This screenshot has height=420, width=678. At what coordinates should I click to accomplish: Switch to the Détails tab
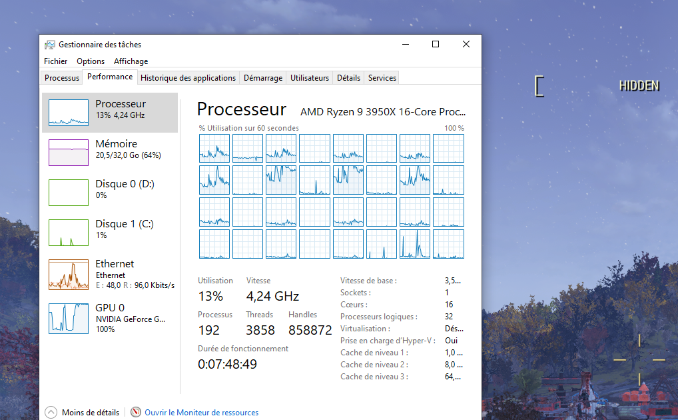click(348, 78)
